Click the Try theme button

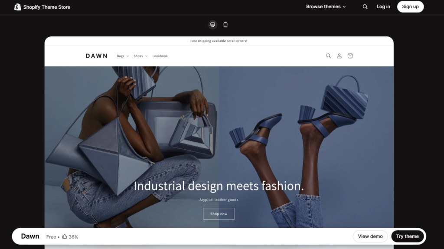coord(408,236)
